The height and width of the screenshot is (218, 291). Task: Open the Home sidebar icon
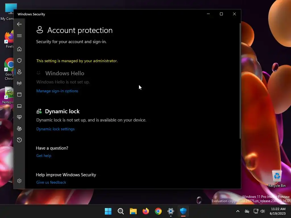pyautogui.click(x=19, y=49)
